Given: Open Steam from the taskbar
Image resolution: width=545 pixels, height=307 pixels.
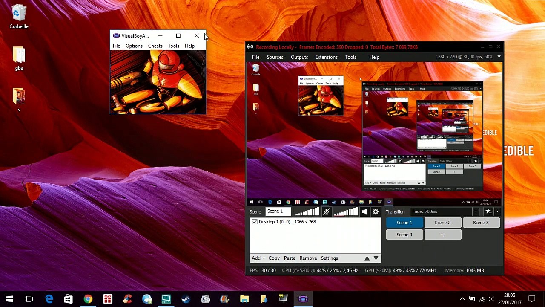Looking at the screenshot, I should coord(186,299).
